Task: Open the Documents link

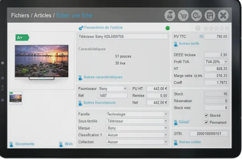Action: pos(25,144)
